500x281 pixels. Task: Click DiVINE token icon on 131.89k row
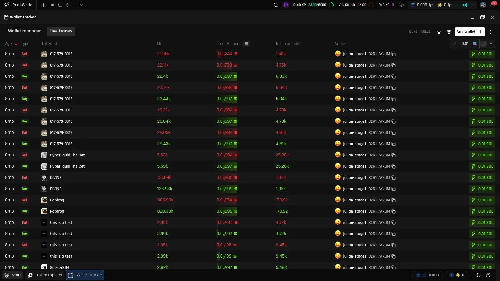pyautogui.click(x=44, y=178)
